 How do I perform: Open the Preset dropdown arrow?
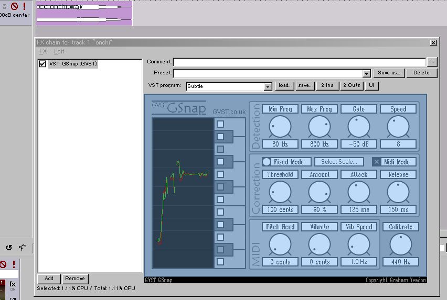(366, 74)
